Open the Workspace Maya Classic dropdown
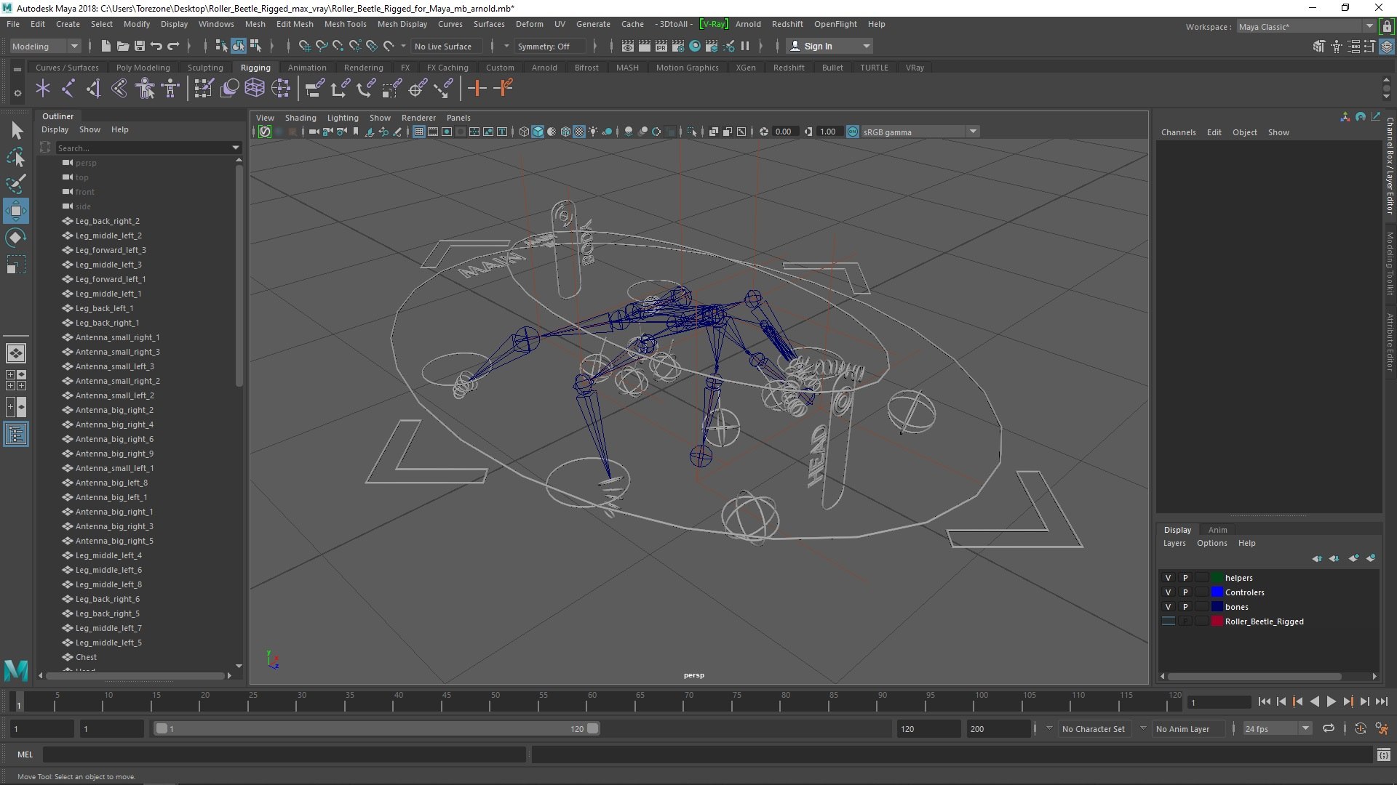 tap(1305, 27)
